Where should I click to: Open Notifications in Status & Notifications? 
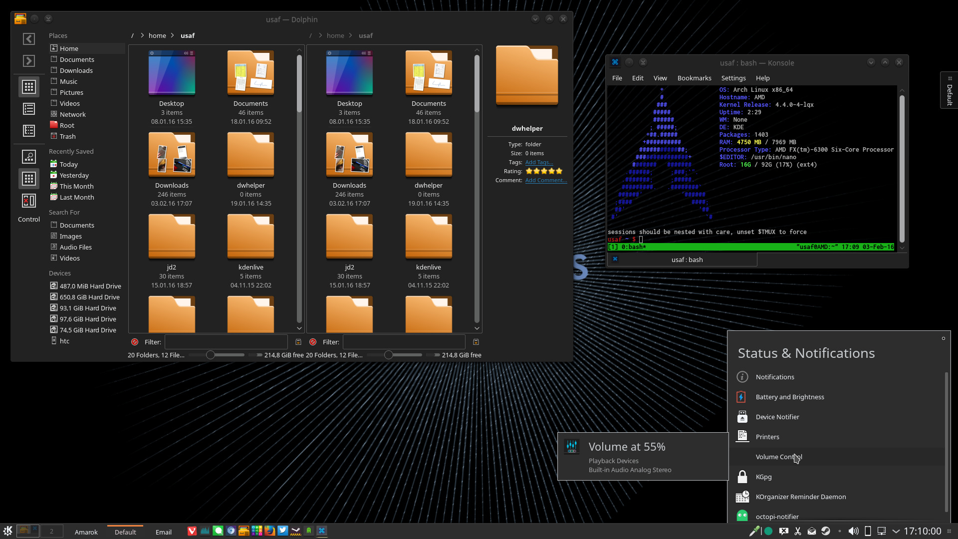(840, 377)
